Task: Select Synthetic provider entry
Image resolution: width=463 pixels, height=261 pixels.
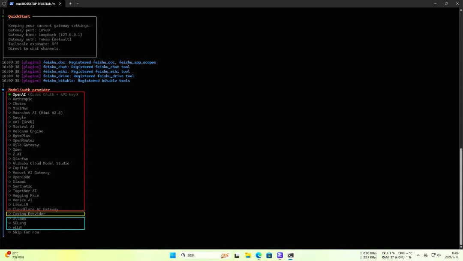Action: [x=21, y=186]
